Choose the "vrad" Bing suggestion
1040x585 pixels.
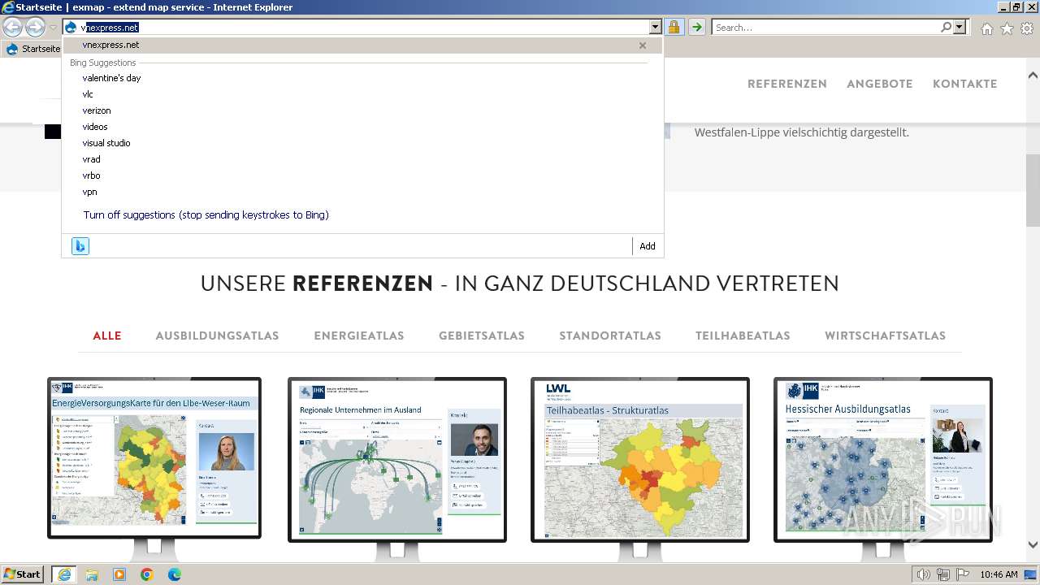coord(91,159)
